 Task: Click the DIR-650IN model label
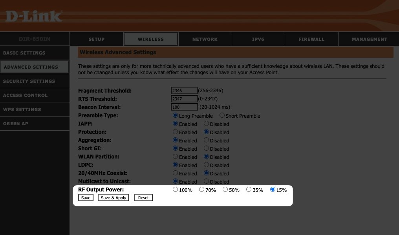click(34, 39)
